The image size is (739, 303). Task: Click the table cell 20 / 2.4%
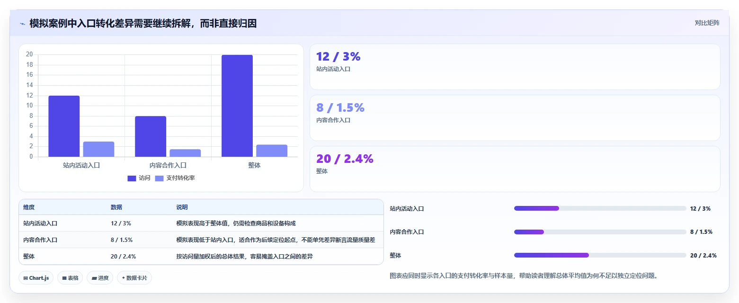tap(124, 257)
